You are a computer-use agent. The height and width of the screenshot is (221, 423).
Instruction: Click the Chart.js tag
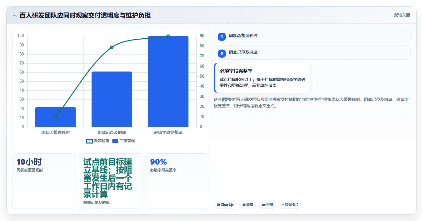pos(225,204)
